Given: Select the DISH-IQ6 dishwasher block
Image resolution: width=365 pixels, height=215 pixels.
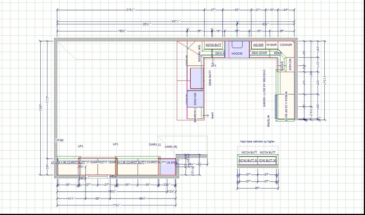Looking at the screenshot, I should (195, 99).
